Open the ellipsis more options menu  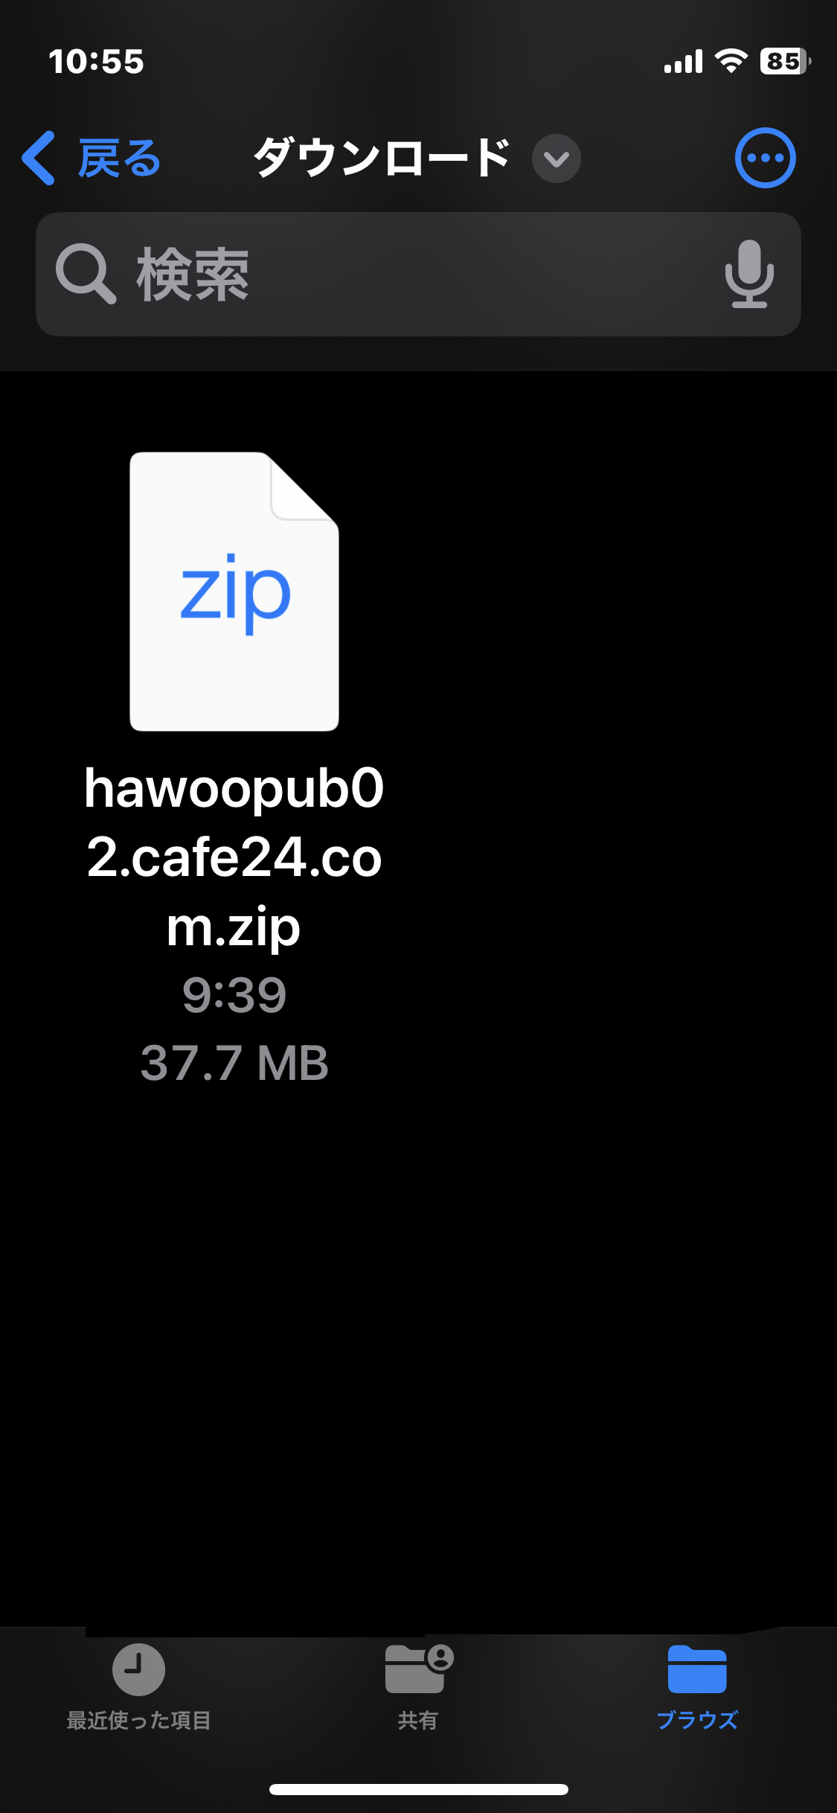coord(765,158)
